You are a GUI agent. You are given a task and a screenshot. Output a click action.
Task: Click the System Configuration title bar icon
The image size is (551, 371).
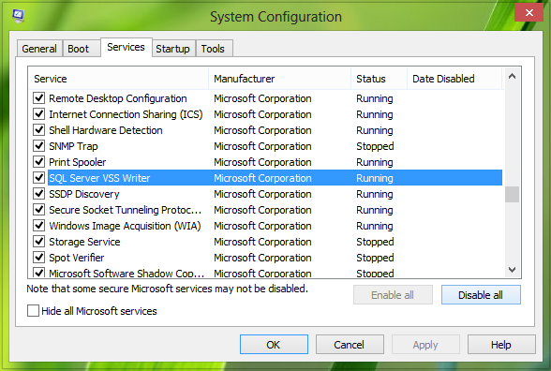(18, 15)
